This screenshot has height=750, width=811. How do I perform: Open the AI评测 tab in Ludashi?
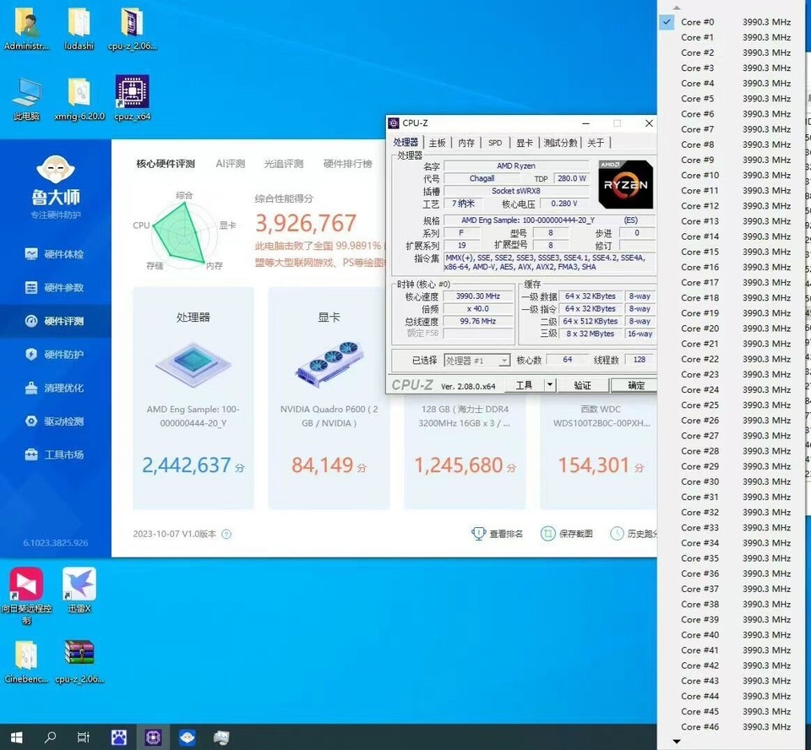230,164
